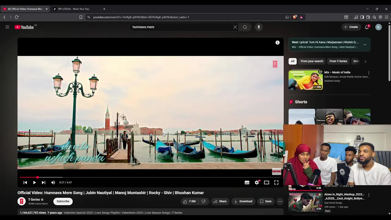Show video info card icon
The height and width of the screenshot is (220, 391).
point(277,43)
